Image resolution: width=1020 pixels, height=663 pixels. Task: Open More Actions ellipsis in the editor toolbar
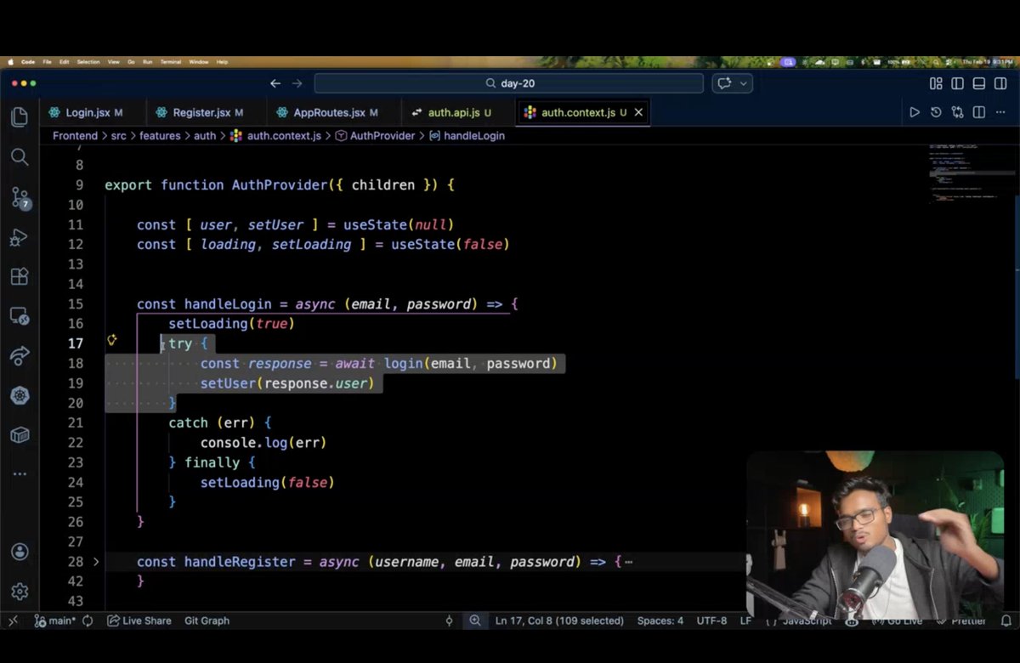tap(1001, 112)
